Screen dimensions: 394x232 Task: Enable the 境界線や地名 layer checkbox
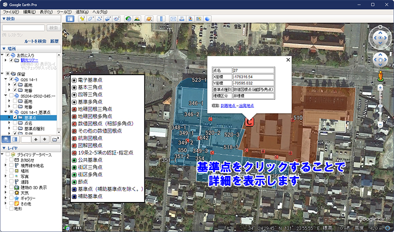[11, 165]
